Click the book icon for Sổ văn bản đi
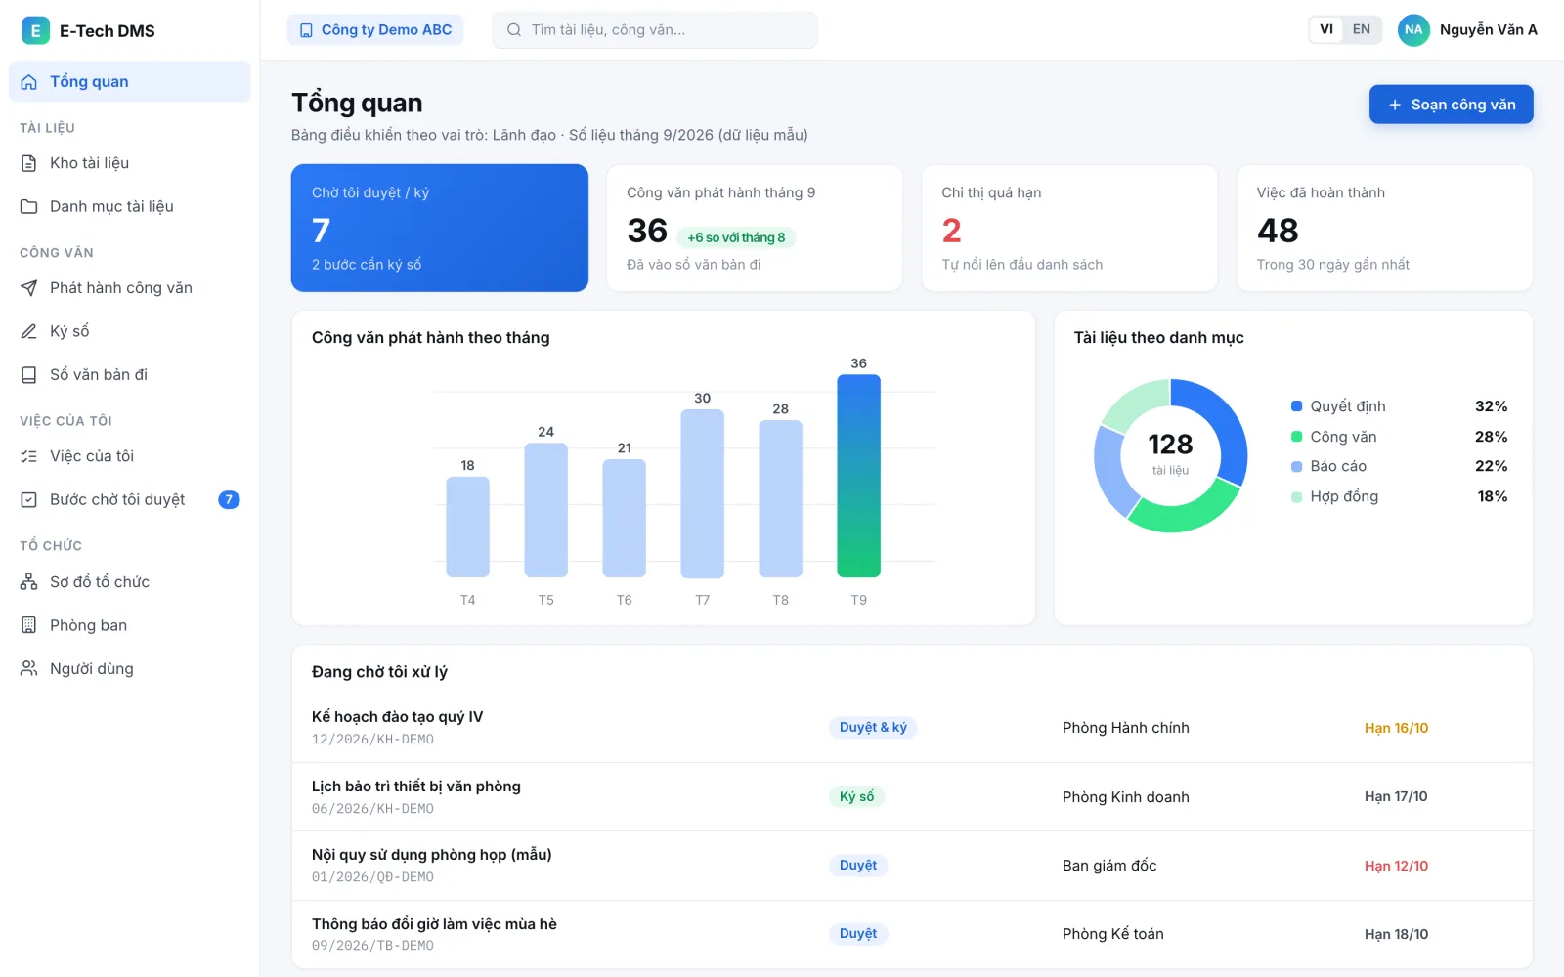Image resolution: width=1564 pixels, height=977 pixels. click(x=29, y=375)
